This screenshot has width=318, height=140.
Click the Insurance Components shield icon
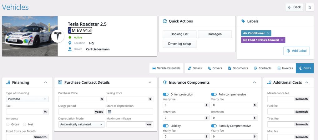coord(165,82)
